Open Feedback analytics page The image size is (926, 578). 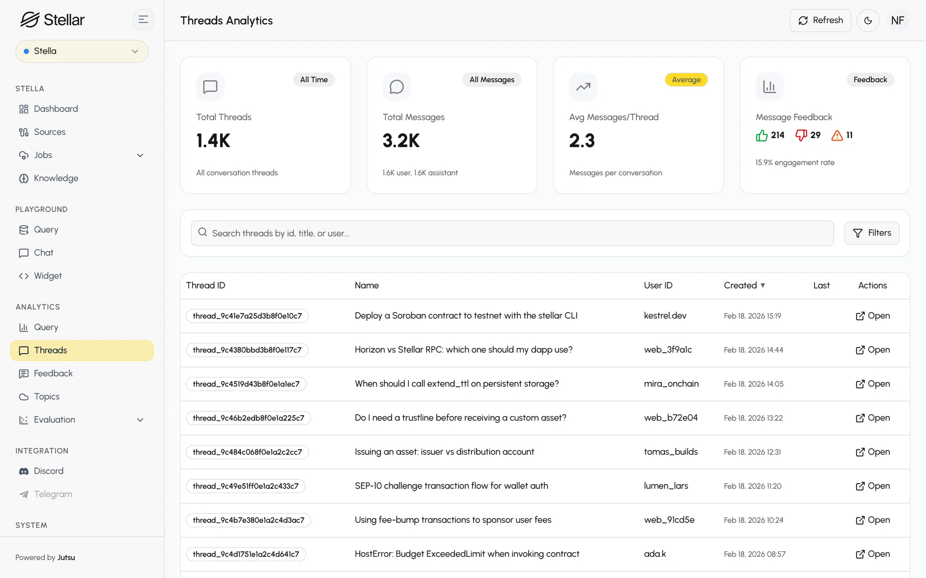click(x=82, y=374)
